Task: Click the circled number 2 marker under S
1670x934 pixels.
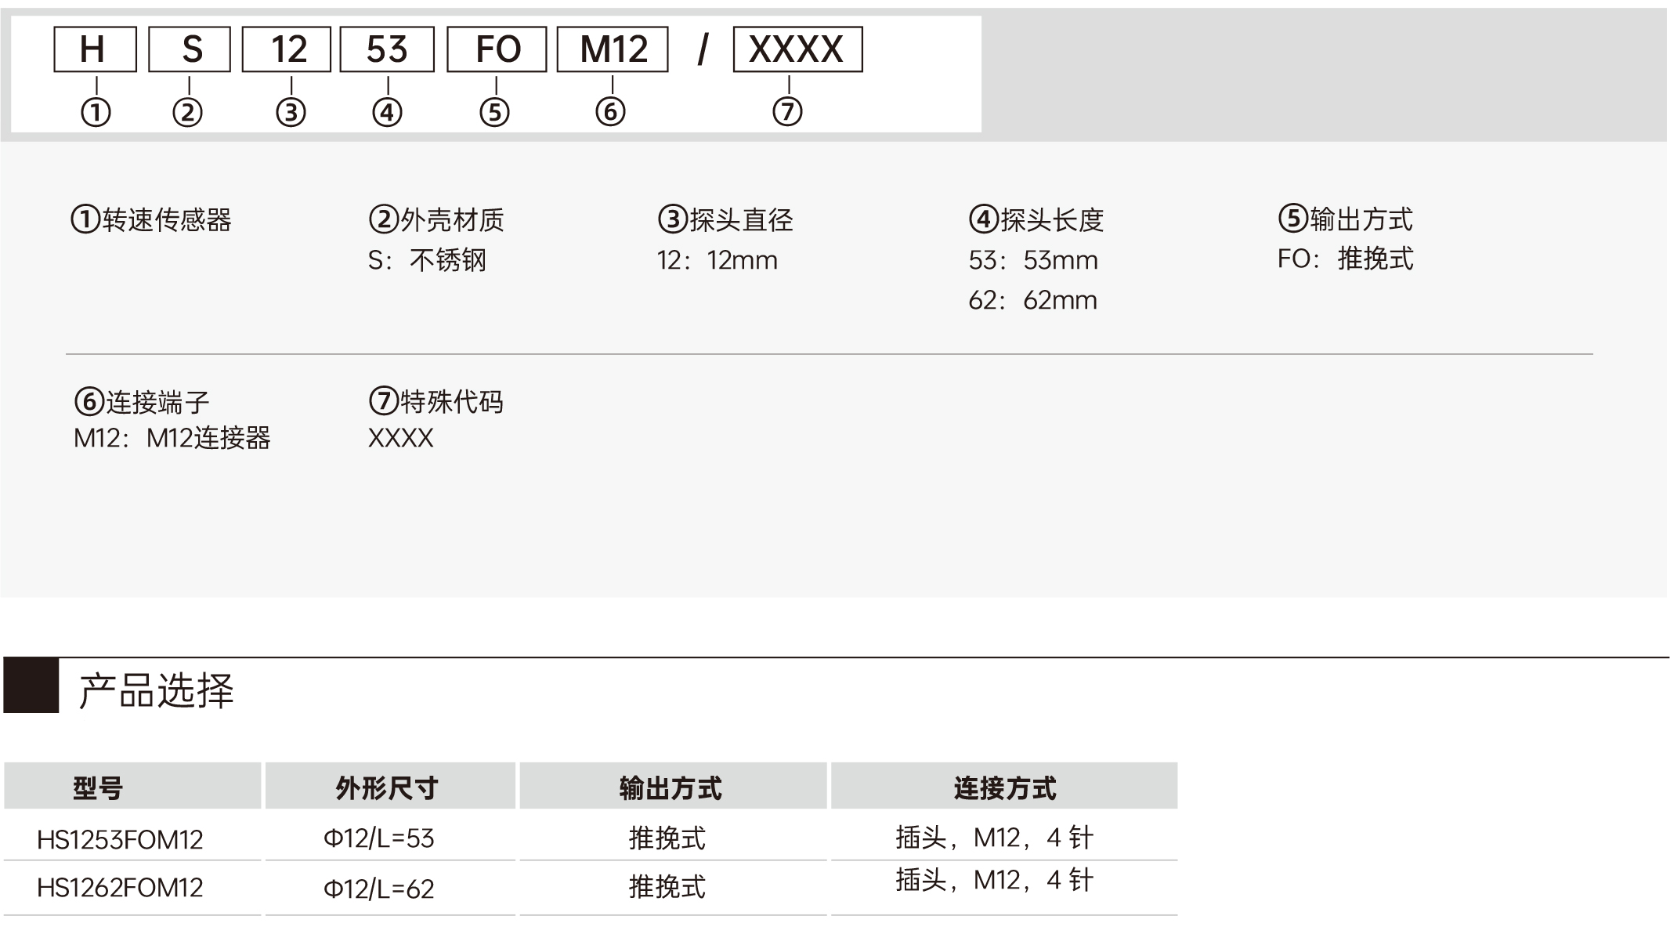Action: click(x=187, y=113)
